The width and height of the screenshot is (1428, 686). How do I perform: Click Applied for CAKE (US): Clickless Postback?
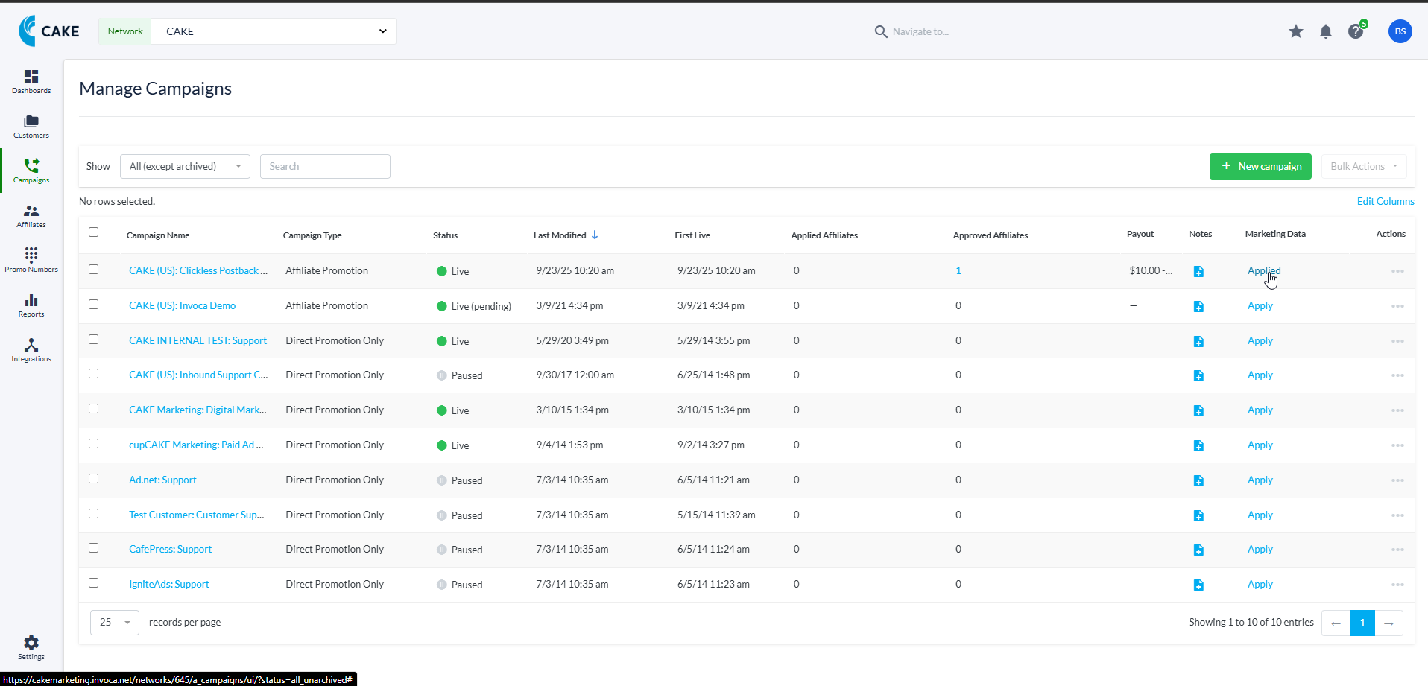[1264, 270]
